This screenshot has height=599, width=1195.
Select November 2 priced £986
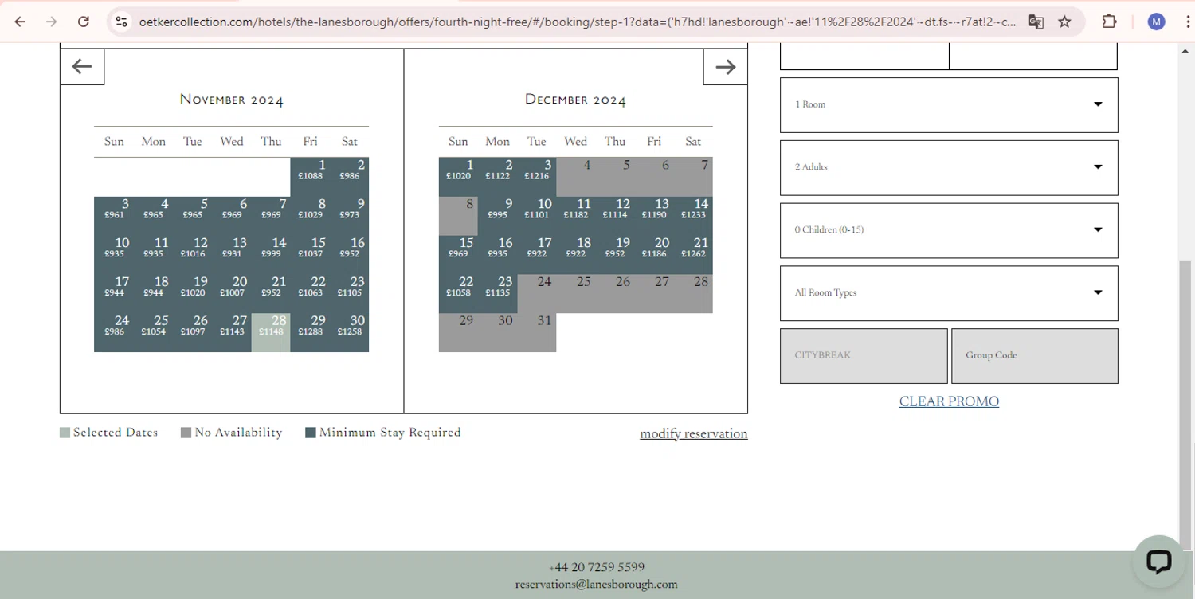click(350, 177)
